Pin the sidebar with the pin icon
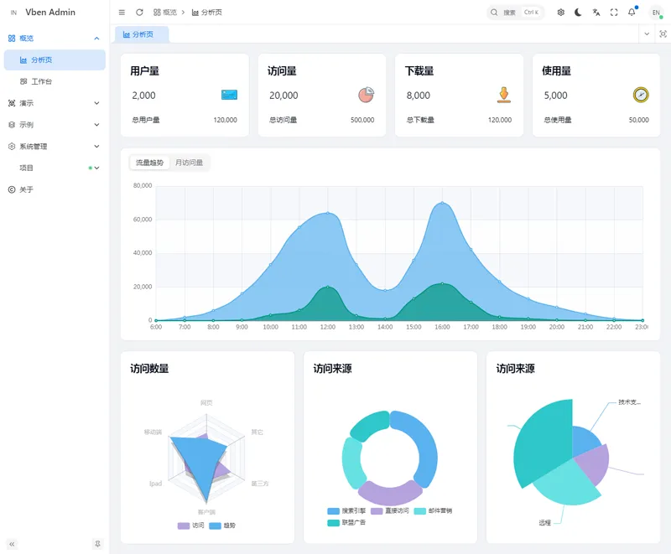Screen dimensions: 671x554 click(x=97, y=544)
